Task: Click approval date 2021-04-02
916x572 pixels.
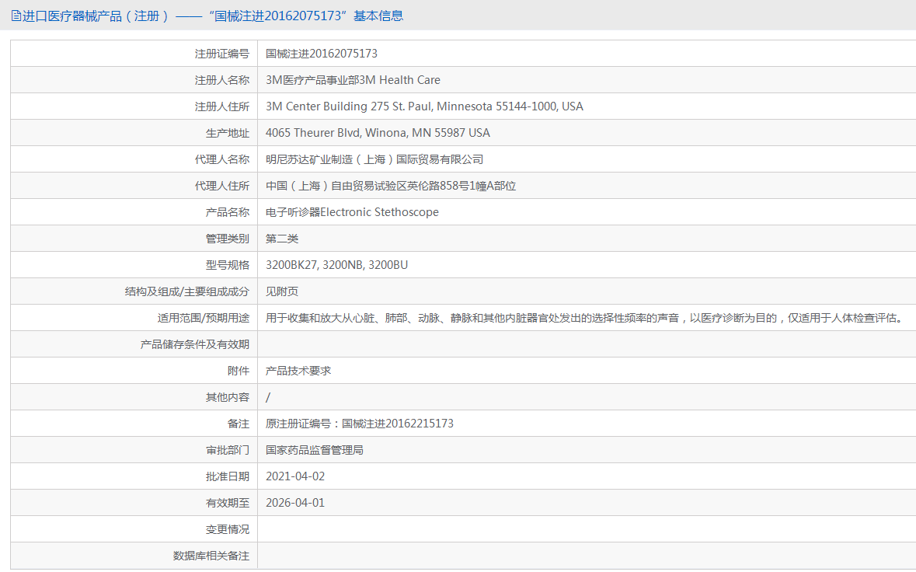Action: pos(295,476)
